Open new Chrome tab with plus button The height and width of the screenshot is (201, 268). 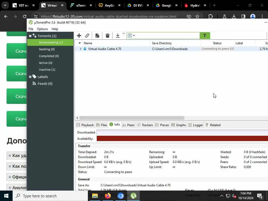pos(214,5)
